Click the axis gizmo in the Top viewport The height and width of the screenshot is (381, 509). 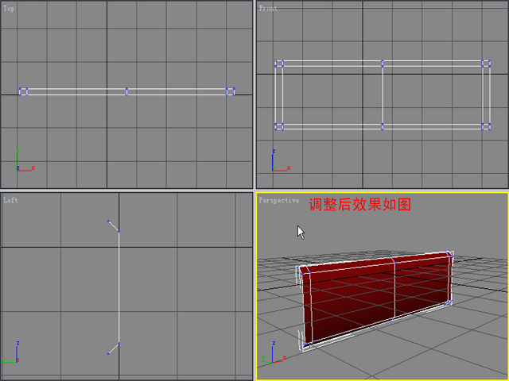[x=25, y=160]
